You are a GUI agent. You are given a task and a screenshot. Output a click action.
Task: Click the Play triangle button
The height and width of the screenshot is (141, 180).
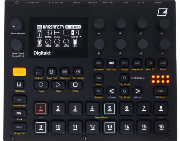coord(58,85)
